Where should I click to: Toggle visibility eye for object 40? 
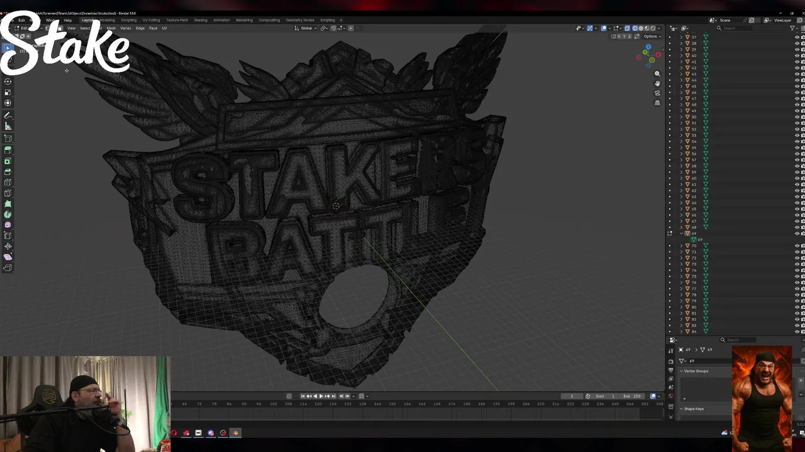pyautogui.click(x=797, y=56)
